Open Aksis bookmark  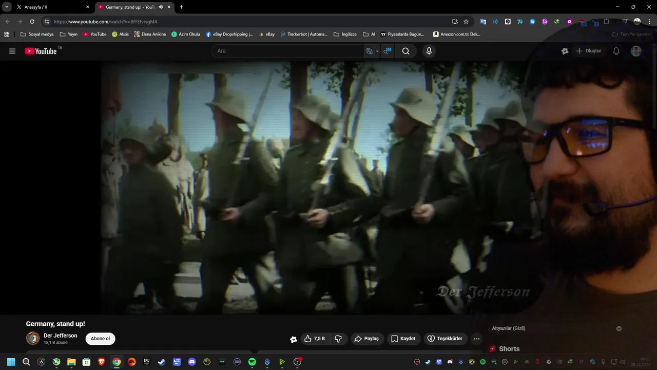pyautogui.click(x=121, y=34)
